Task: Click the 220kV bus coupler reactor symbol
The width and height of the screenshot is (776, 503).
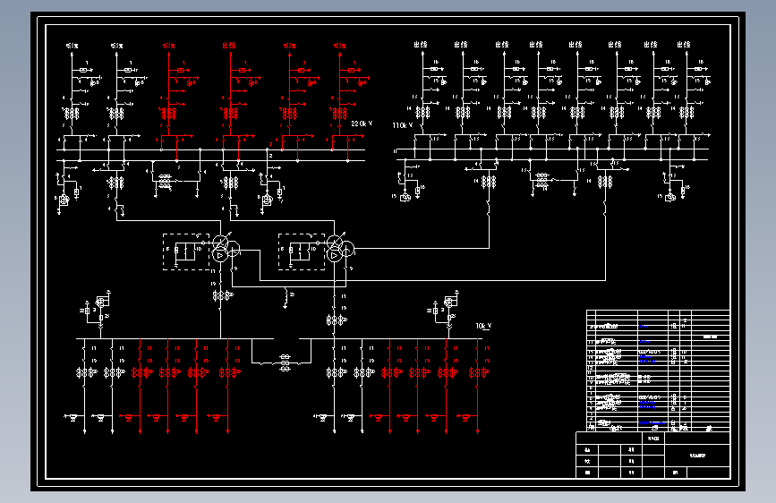Action: click(x=165, y=182)
